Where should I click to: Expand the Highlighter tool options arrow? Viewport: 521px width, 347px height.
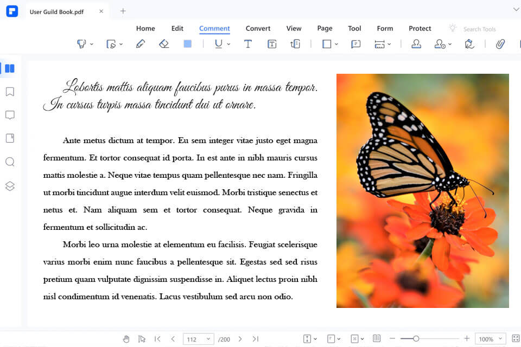tap(92, 44)
